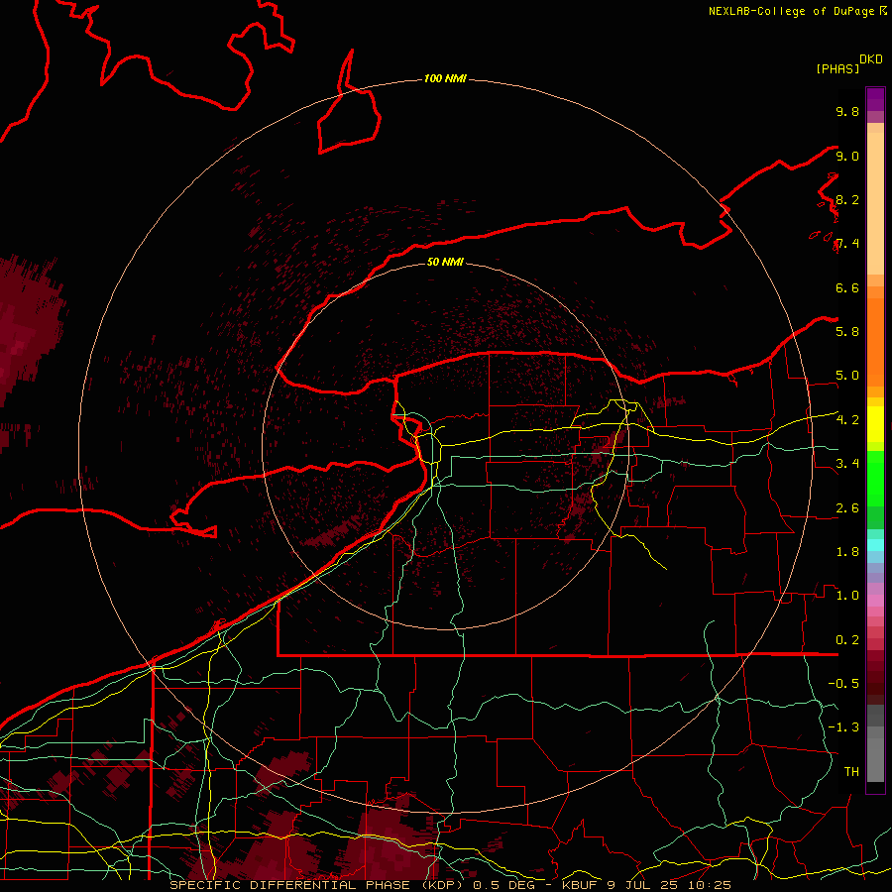892x892 pixels.
Task: Pick the pink segment of the color bar
Action: pos(875,601)
